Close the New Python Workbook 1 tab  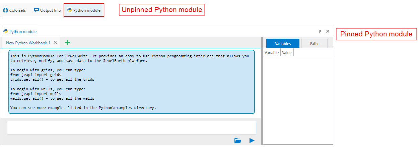coord(55,43)
